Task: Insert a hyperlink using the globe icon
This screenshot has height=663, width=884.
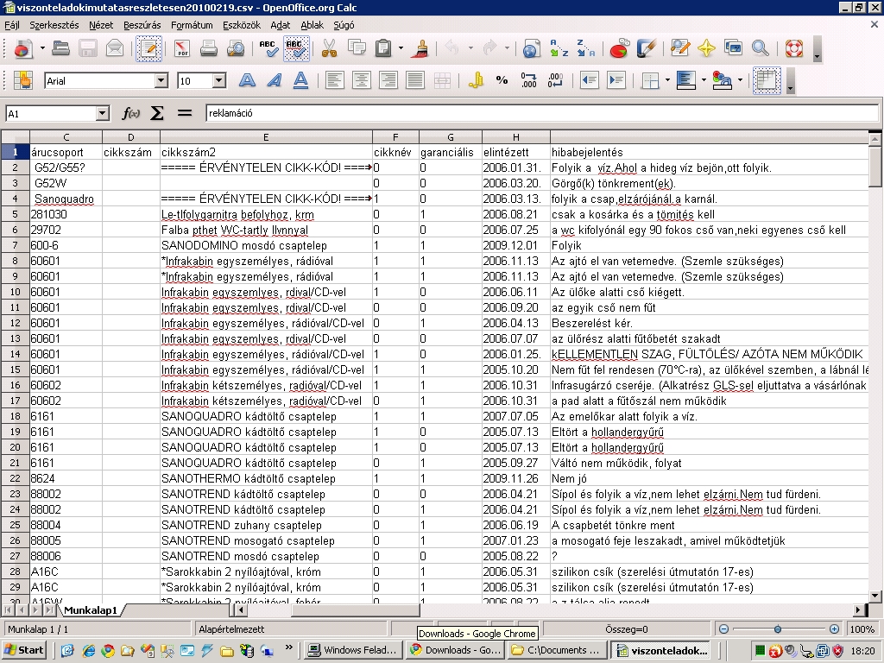Action: pos(531,49)
